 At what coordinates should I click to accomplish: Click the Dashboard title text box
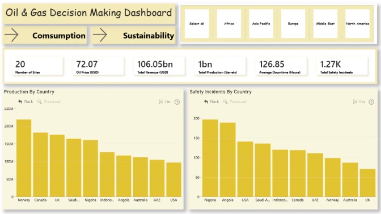(x=88, y=13)
